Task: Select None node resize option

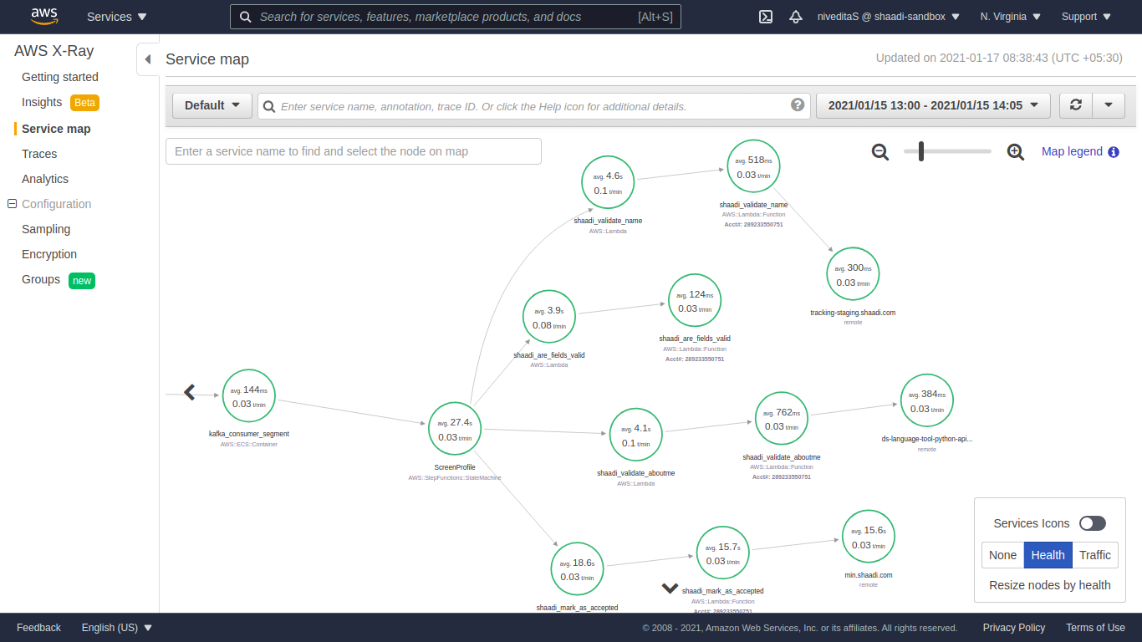Action: point(1002,555)
